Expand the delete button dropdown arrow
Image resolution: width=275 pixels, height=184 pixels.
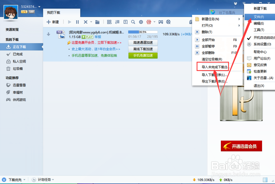[x=91, y=22]
